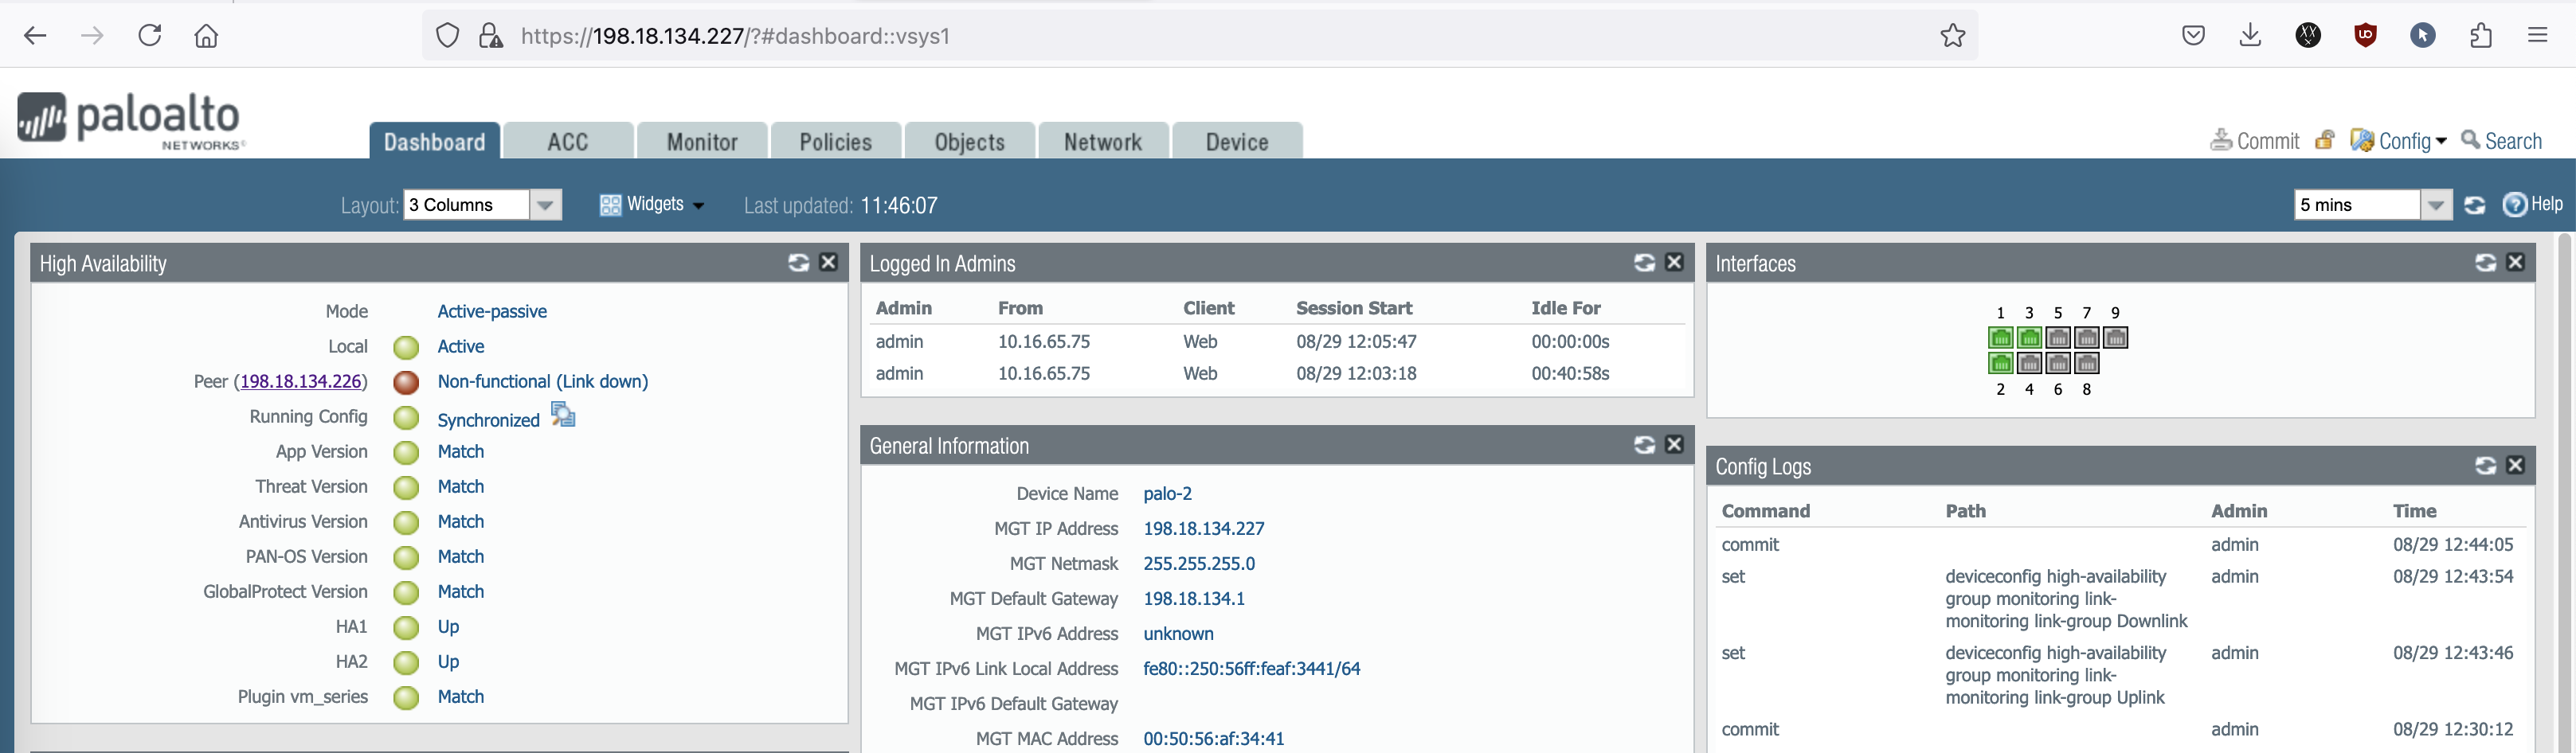Refresh the Config Logs widget
The image size is (2576, 753).
click(x=2485, y=466)
